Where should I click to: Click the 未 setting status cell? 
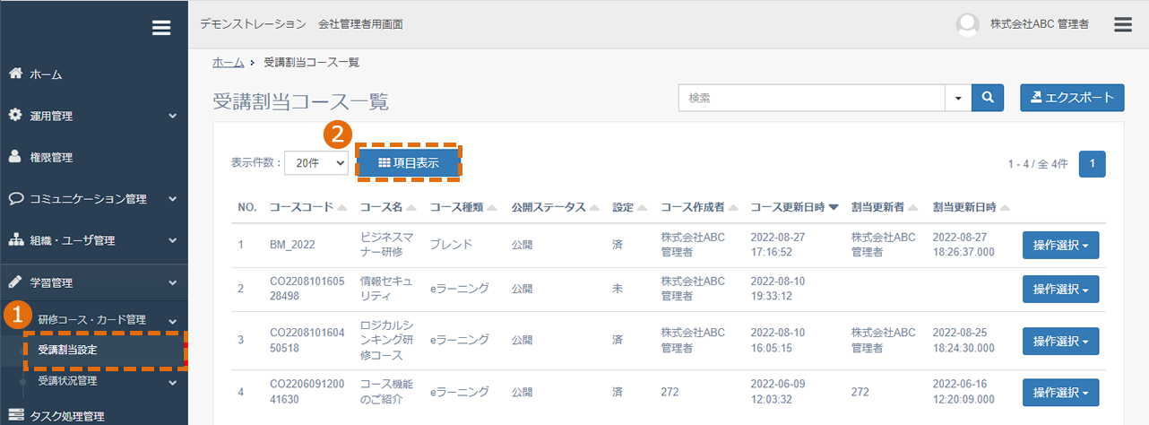[x=618, y=289]
